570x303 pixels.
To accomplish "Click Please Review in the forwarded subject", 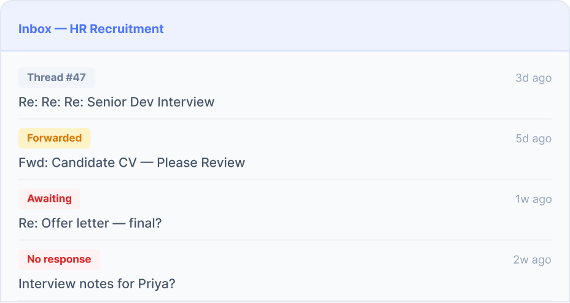I will click(201, 163).
